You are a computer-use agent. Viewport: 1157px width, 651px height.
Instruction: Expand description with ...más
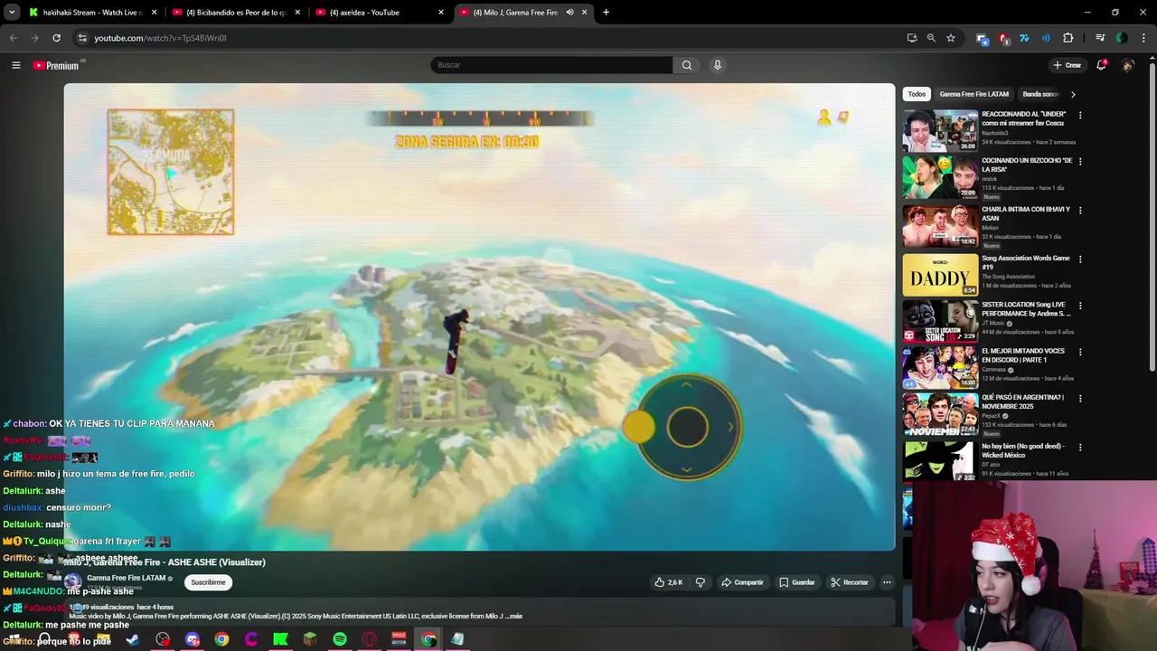(514, 616)
